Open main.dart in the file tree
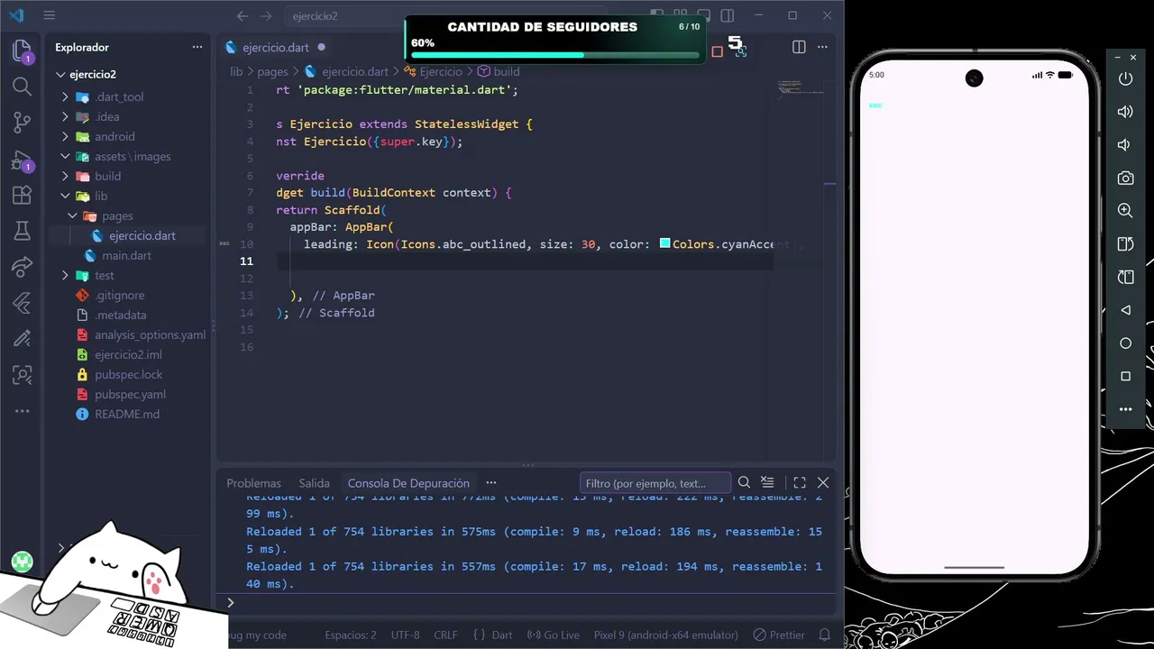The image size is (1154, 649). 125,255
